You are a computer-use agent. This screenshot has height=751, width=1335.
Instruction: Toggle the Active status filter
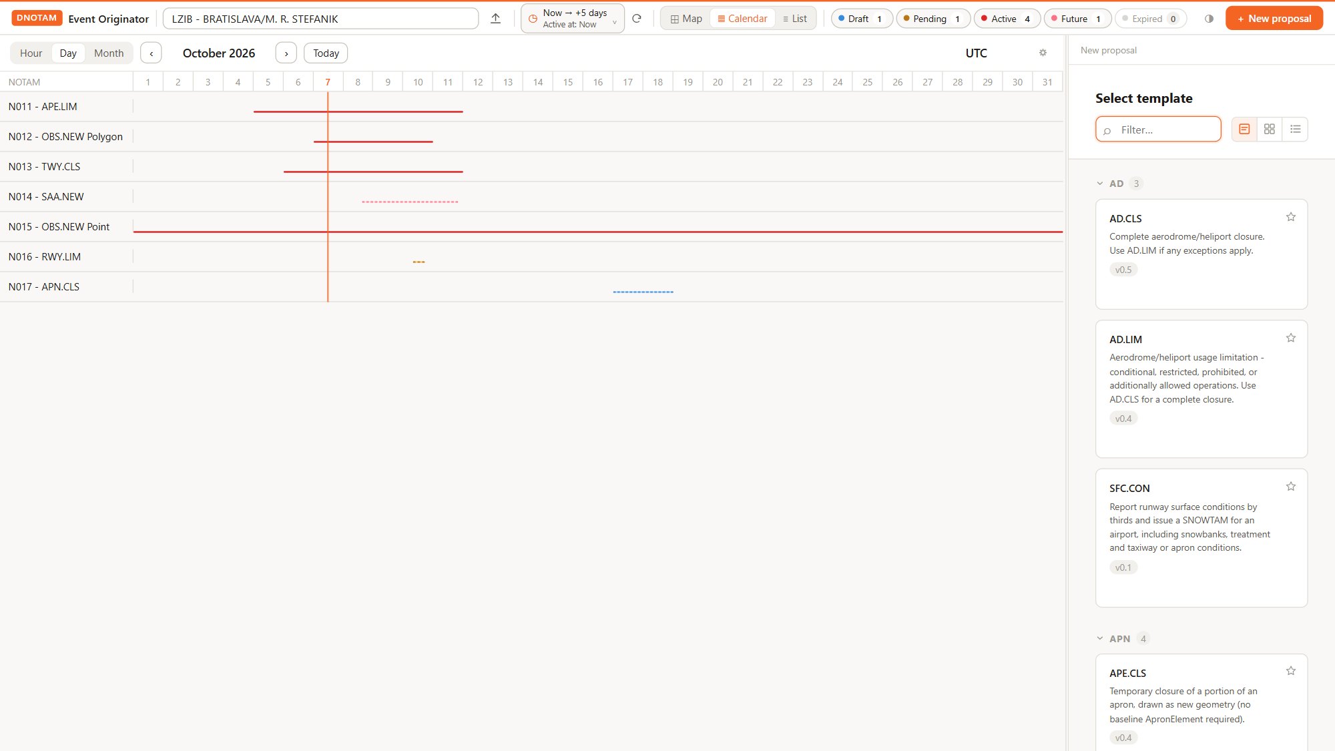tap(1007, 19)
